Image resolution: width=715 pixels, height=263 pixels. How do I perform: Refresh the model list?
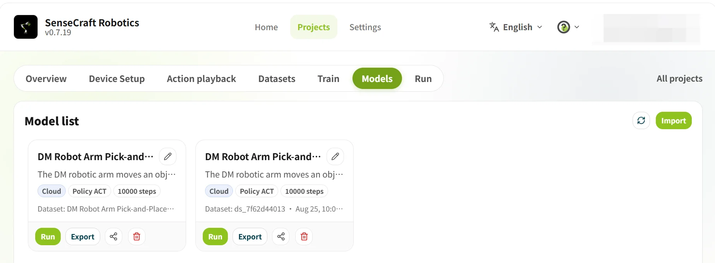[x=641, y=121]
